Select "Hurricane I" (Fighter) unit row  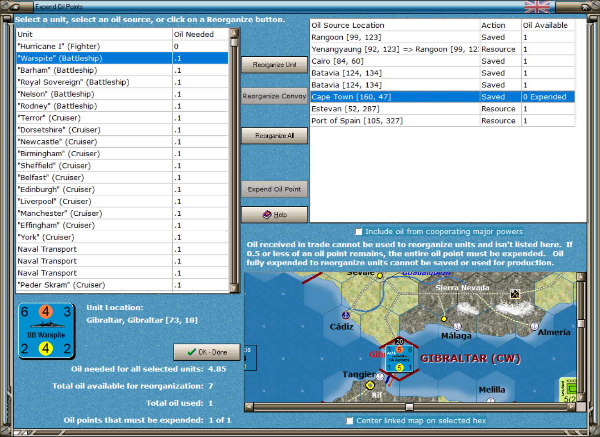[x=122, y=46]
